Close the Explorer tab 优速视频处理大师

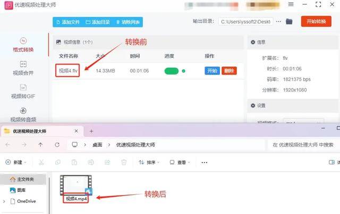[x=76, y=131]
